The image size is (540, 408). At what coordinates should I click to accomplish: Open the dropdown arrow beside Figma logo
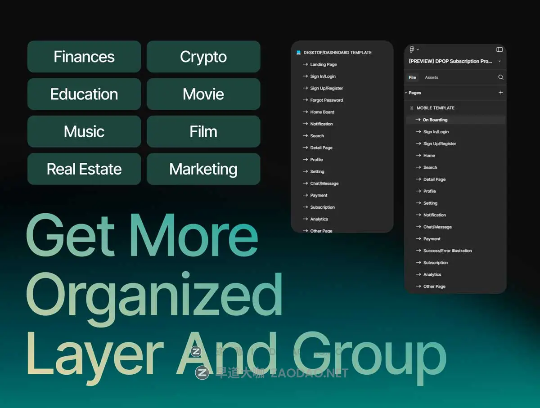(418, 49)
